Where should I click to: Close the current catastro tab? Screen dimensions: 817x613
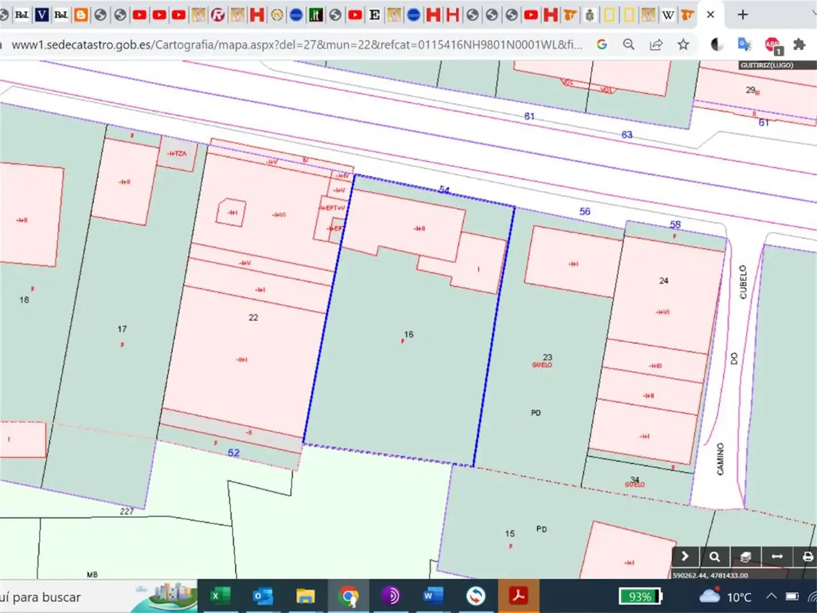[x=710, y=15]
